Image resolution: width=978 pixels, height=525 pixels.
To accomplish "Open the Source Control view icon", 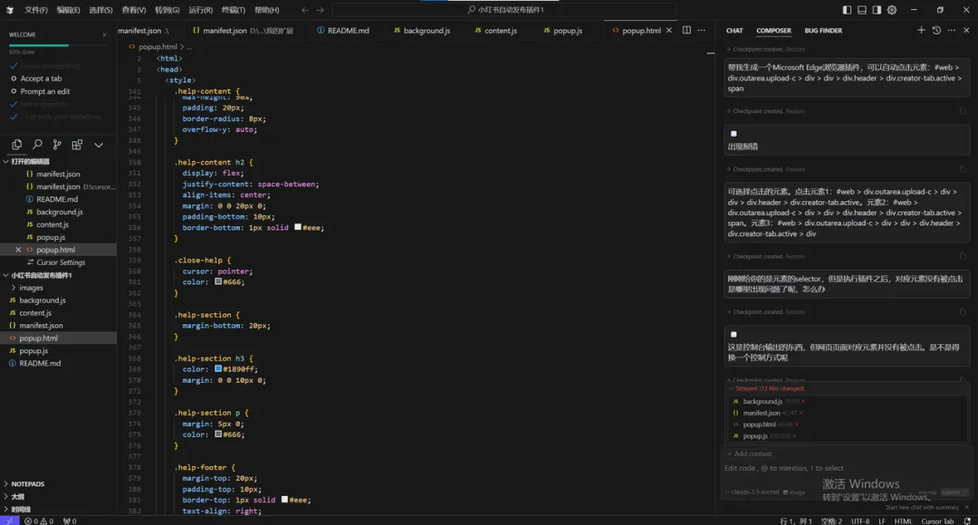I will (57, 145).
